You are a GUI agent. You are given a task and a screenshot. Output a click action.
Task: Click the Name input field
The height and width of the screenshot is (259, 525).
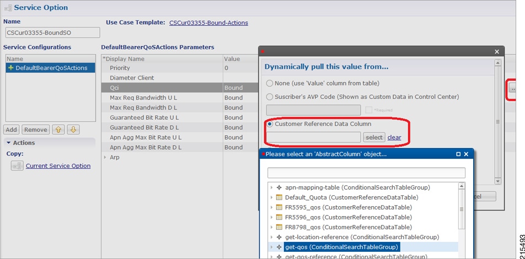pos(52,32)
